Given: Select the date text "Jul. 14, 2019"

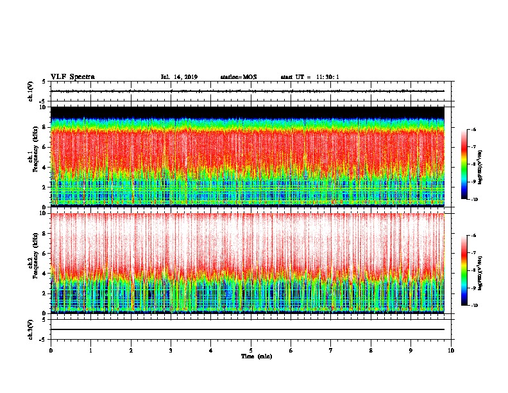Looking at the screenshot, I should [179, 77].
